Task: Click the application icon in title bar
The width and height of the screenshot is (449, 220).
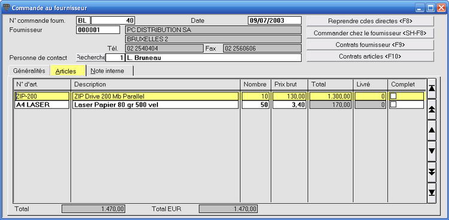Action: click(6, 7)
